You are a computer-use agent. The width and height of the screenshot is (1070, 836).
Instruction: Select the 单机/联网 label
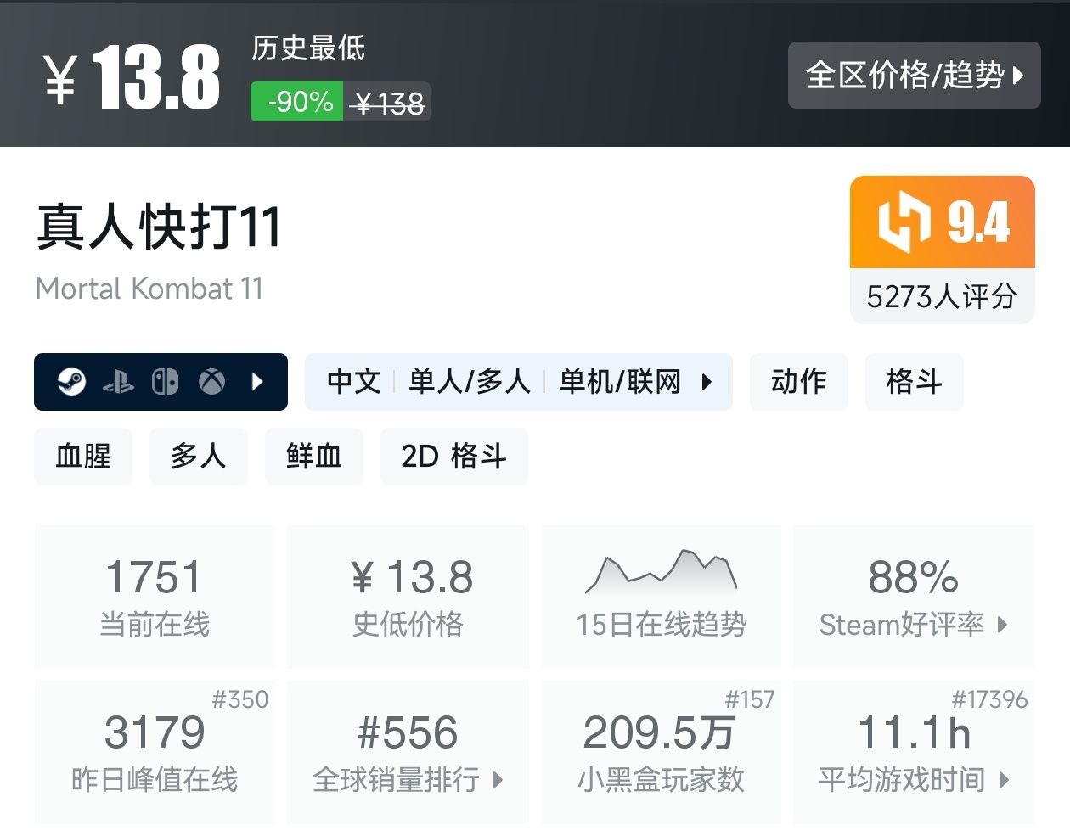(x=620, y=382)
